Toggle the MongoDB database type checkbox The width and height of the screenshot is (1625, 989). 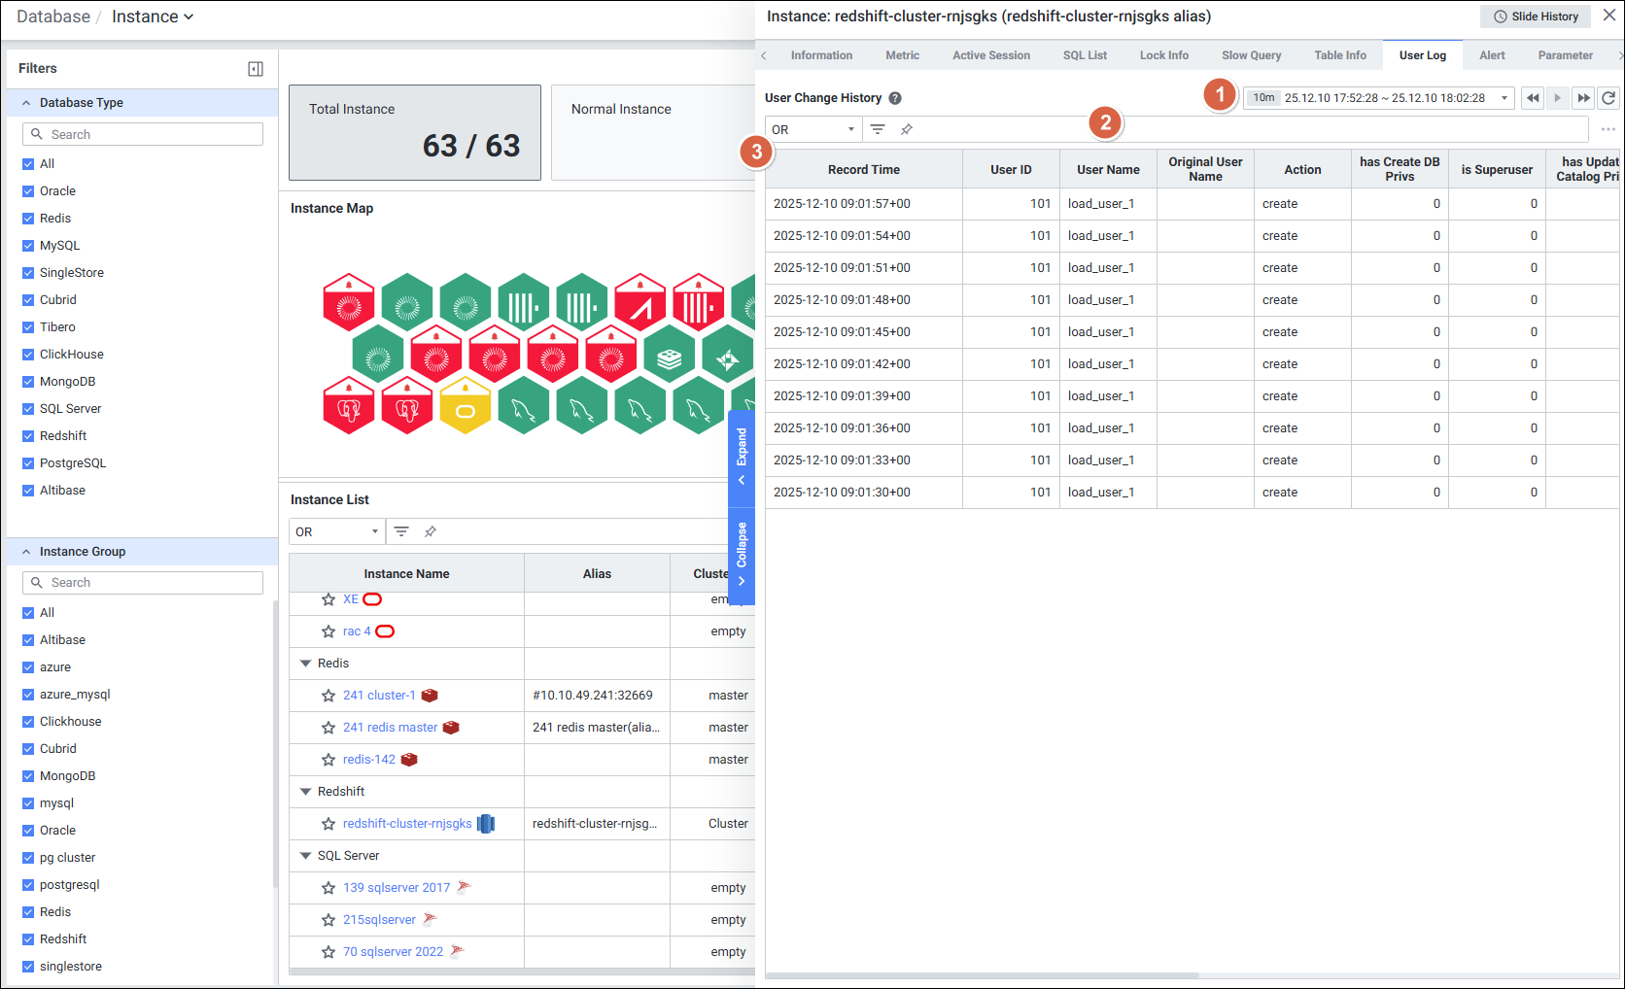(x=28, y=382)
